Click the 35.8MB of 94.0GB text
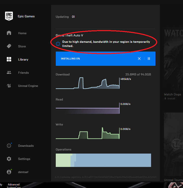Screen dimensions: 183x188 138,74
